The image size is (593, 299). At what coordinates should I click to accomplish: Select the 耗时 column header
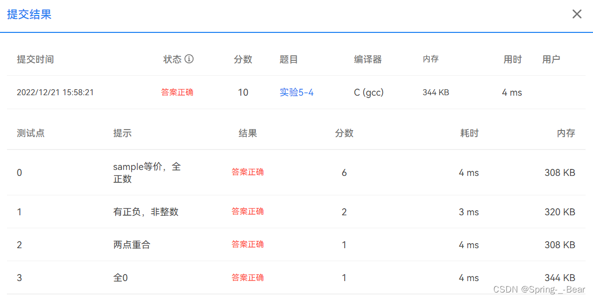coord(469,133)
